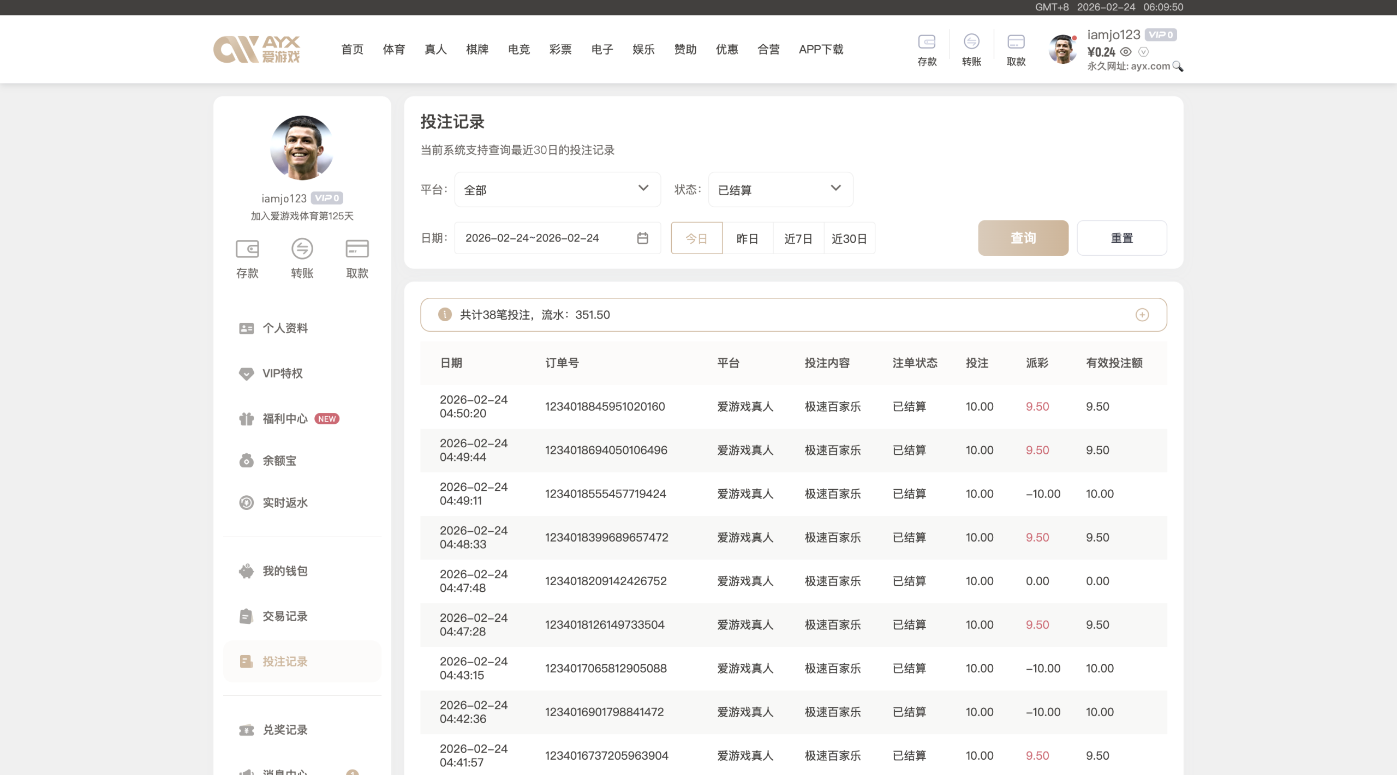Click magnifier icon beside permanent URL
1397x775 pixels.
tap(1178, 67)
